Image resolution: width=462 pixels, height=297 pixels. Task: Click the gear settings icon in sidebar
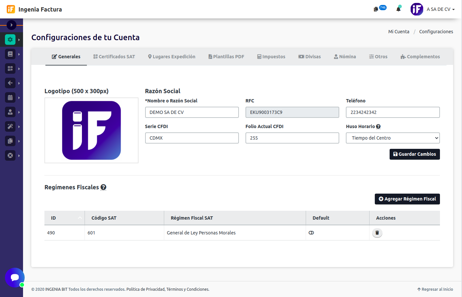coord(10,40)
